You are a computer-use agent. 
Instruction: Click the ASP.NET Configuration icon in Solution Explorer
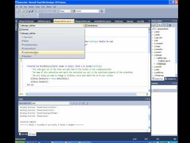[x=170, y=25]
